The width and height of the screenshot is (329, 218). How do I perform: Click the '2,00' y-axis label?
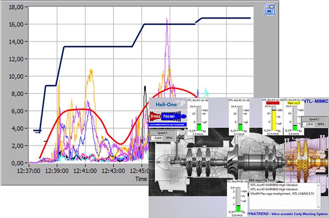click(17, 145)
